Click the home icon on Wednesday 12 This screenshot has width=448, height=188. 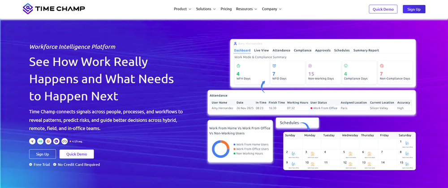[x=350, y=164]
